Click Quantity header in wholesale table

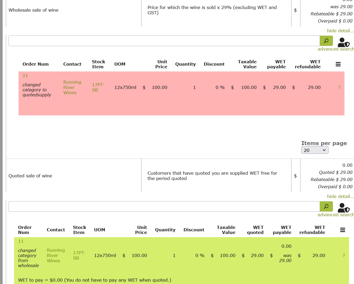point(185,64)
